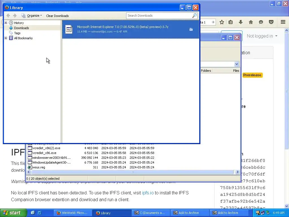The width and height of the screenshot is (289, 217).
Task: Select vcredist_x86.exe in 7-Zip list
Action: [44, 153]
